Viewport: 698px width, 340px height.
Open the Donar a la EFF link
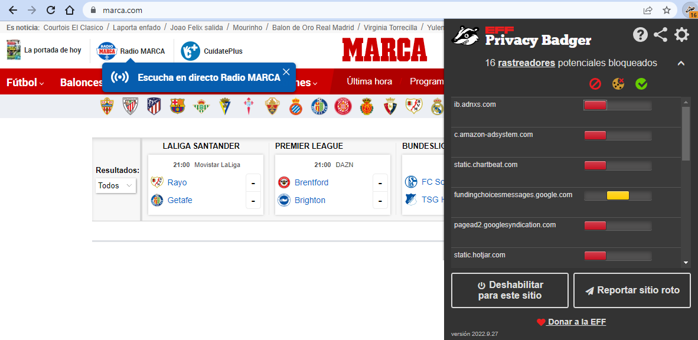tap(576, 322)
